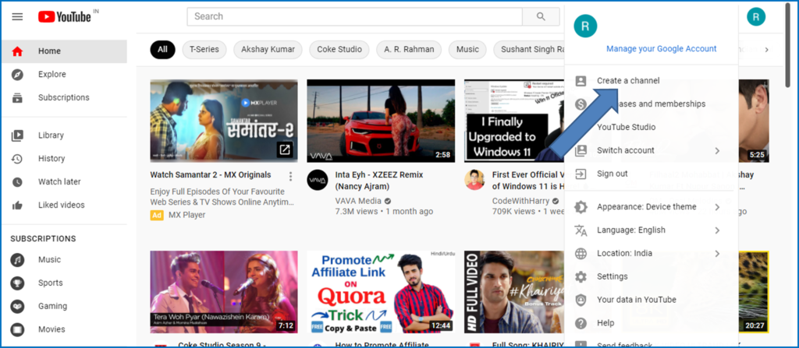Click the MX Player advertiser name

click(187, 215)
